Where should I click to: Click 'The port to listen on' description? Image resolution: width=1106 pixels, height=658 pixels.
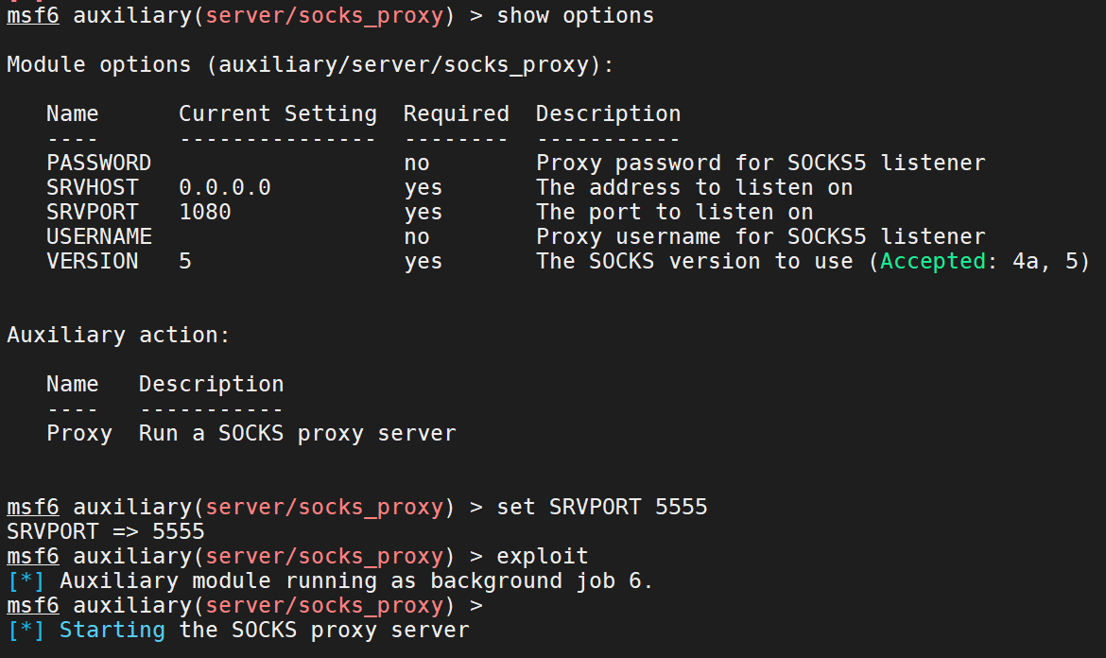click(x=674, y=213)
